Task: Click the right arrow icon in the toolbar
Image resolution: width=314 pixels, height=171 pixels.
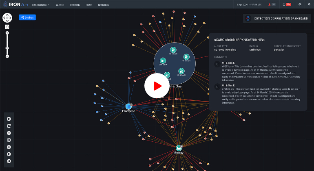Action: (9, 161)
